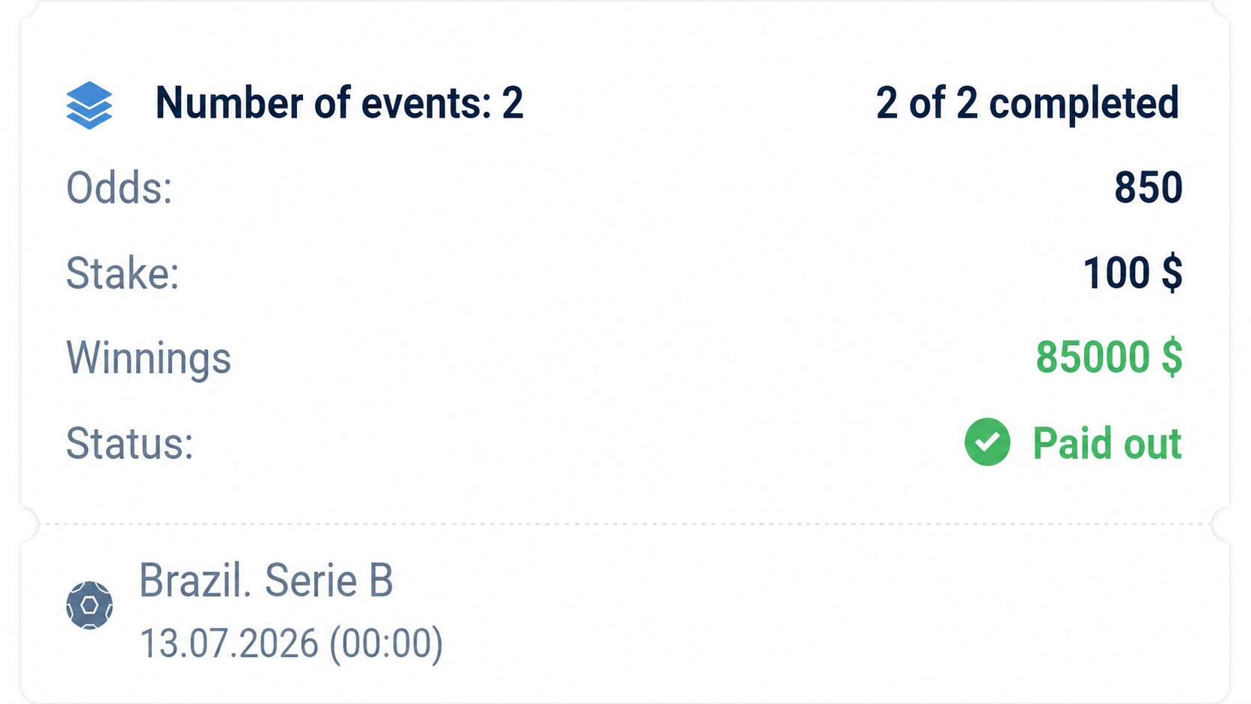
Task: Click the "Winnings" label
Action: pyautogui.click(x=149, y=358)
